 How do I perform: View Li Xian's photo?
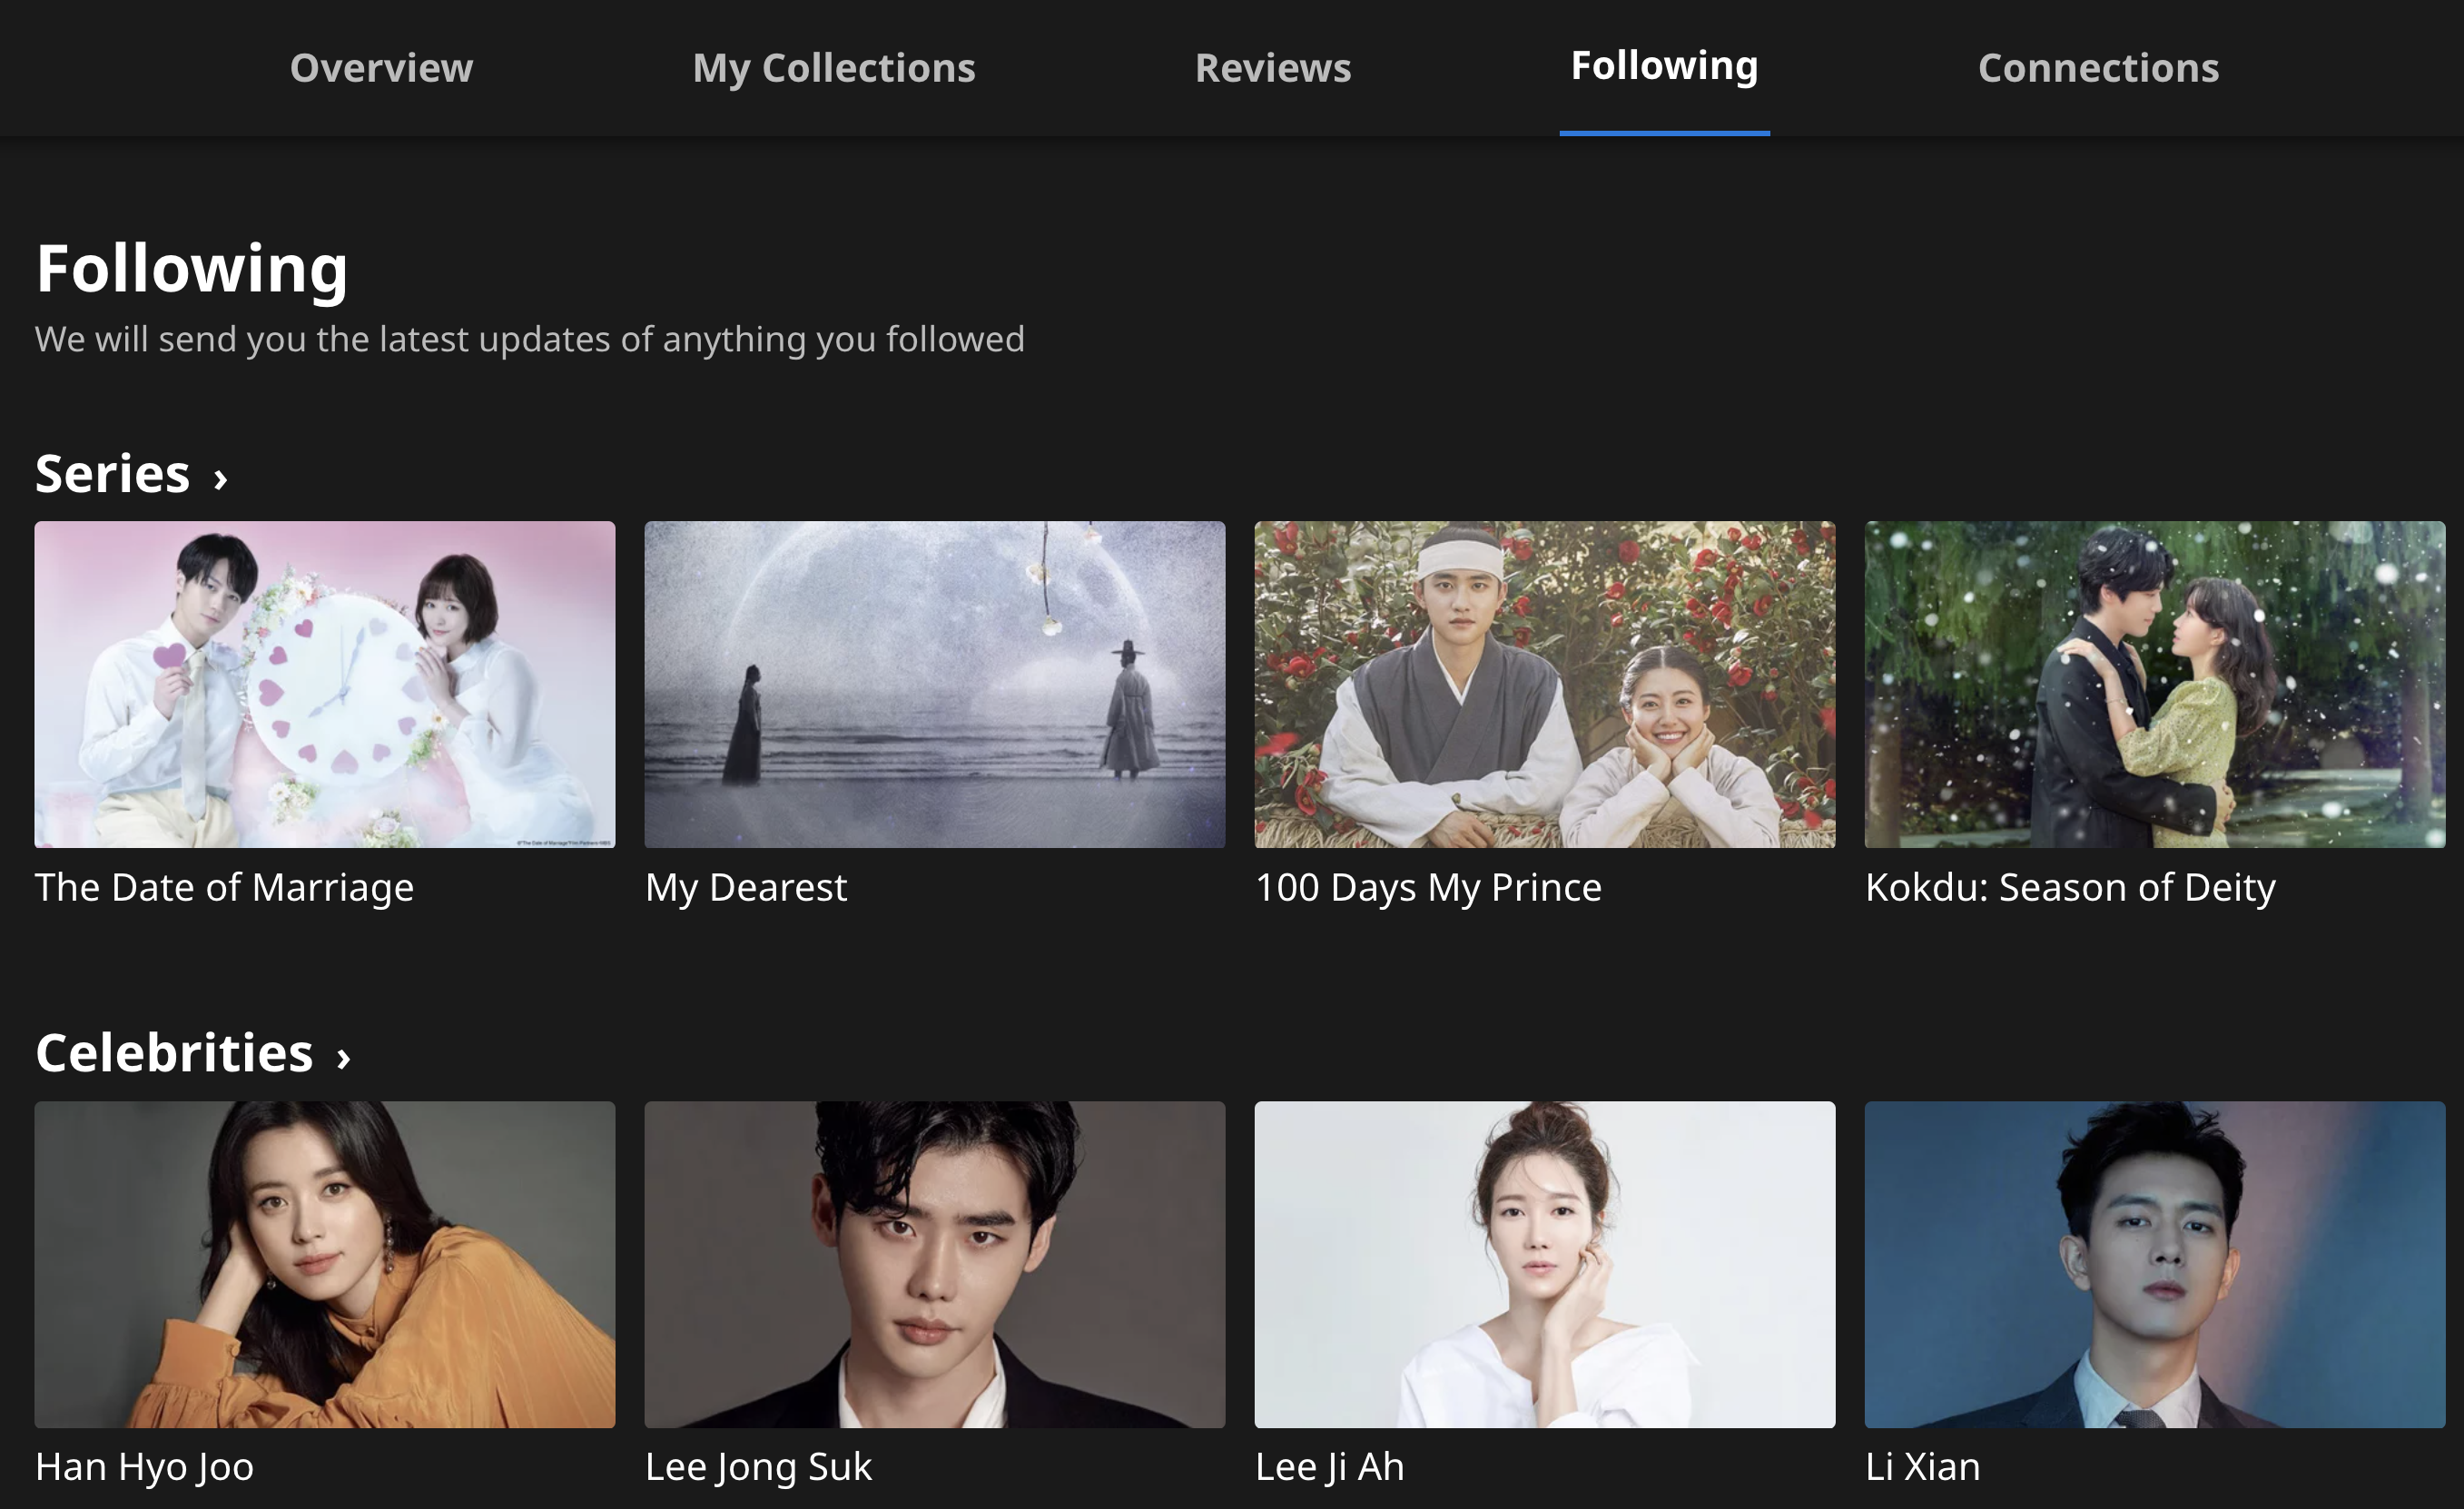coord(2155,1264)
